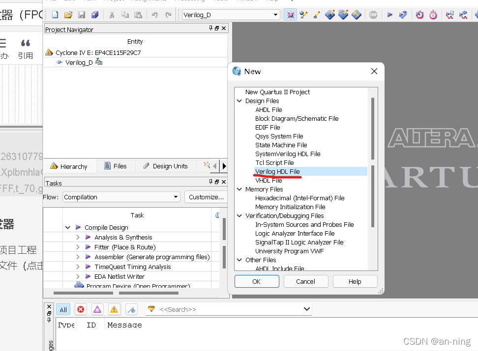Click the stopwatch icon with red arrow
The height and width of the screenshot is (351, 478).
pos(420,15)
